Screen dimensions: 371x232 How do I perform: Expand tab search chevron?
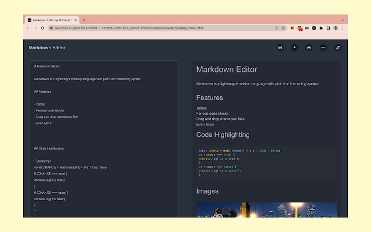click(343, 20)
